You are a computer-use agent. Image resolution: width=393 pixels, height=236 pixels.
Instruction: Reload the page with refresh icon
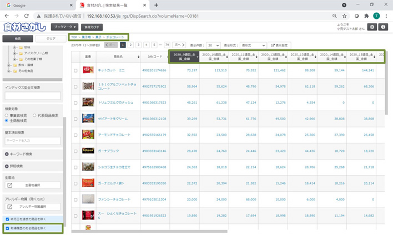click(x=26, y=16)
